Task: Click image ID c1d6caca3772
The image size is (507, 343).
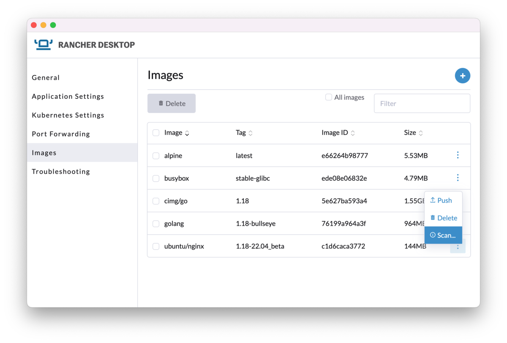Action: [x=343, y=246]
